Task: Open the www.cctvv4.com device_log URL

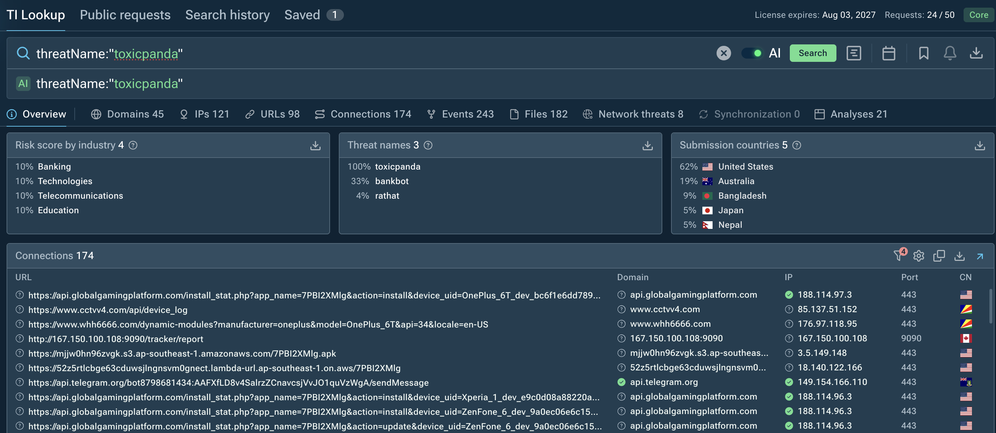Action: [x=107, y=310]
